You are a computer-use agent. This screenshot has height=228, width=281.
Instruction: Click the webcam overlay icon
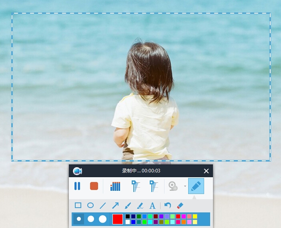(x=173, y=186)
